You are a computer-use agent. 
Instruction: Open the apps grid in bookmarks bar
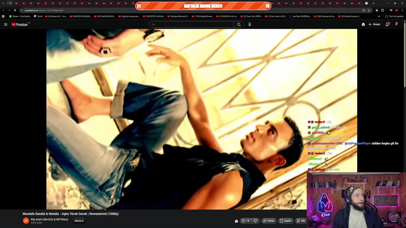coord(3,16)
